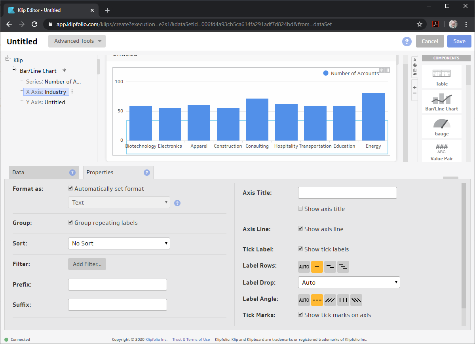Open Advanced Tools dropdown
This screenshot has height=344, width=475.
[x=77, y=41]
